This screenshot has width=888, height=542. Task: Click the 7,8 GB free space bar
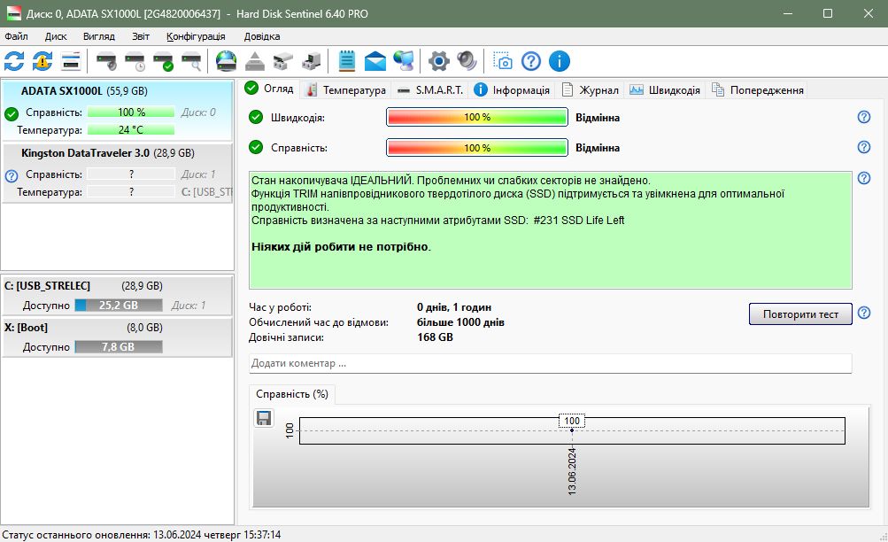tap(119, 346)
